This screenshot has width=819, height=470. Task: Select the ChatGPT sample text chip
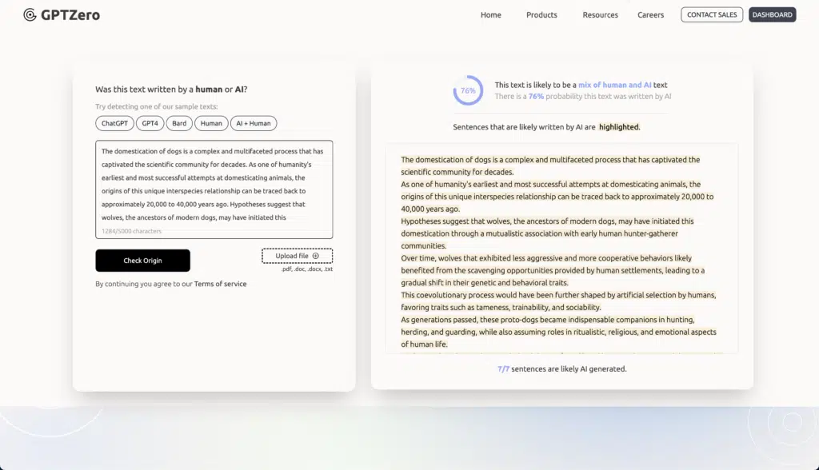pyautogui.click(x=114, y=123)
